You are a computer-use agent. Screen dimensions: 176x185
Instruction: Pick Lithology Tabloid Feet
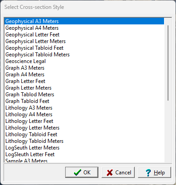(84, 134)
